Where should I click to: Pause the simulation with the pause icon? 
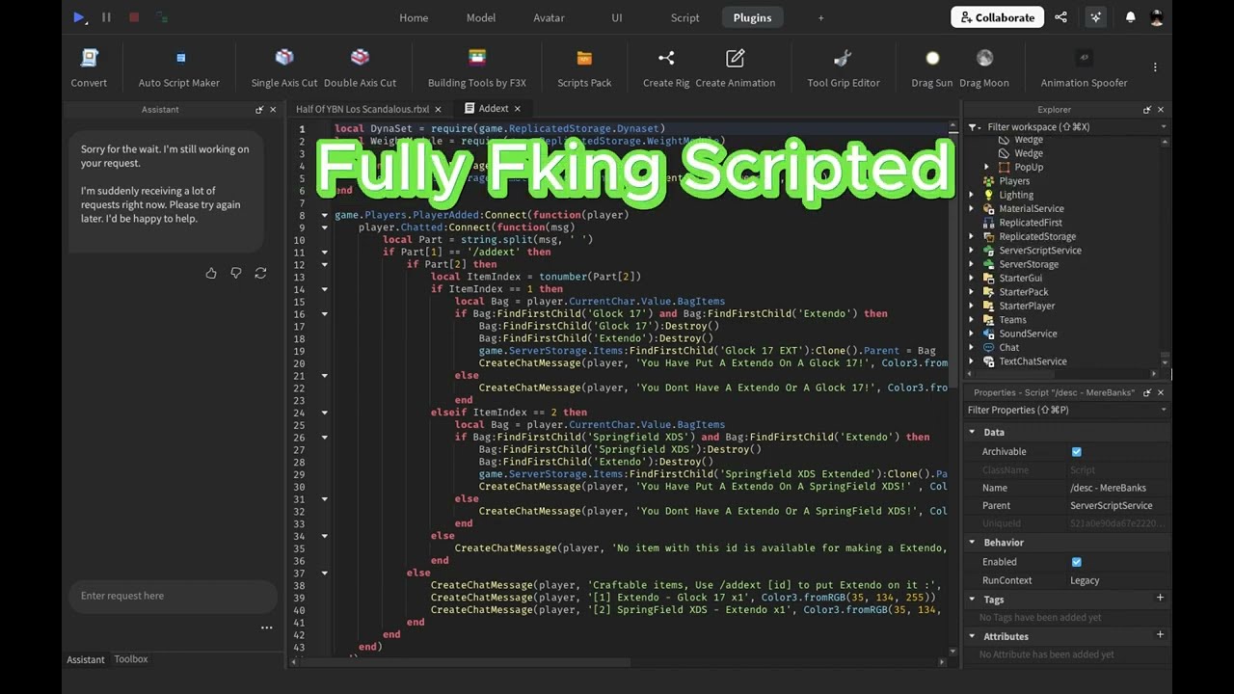pos(106,17)
